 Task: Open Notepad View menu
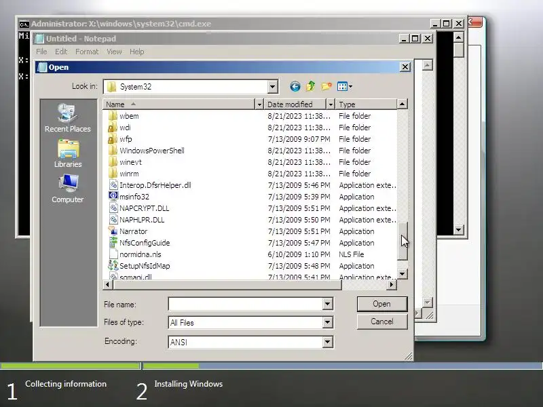tap(114, 52)
